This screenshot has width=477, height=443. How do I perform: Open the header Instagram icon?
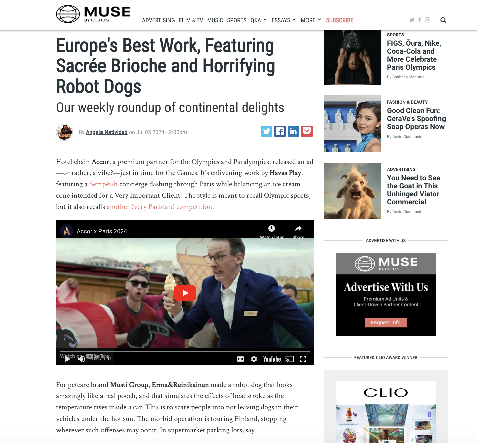[x=428, y=20]
